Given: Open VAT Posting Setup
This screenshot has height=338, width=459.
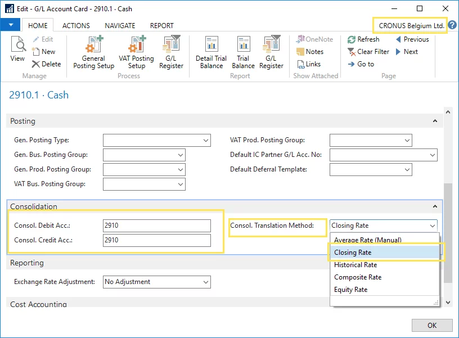Looking at the screenshot, I should (136, 52).
